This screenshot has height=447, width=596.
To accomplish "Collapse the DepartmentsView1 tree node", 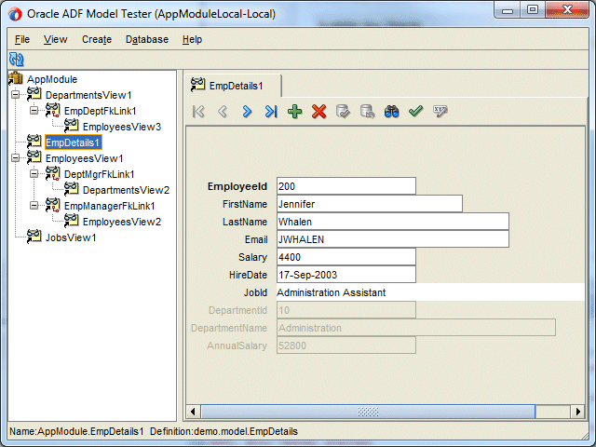I will tap(15, 94).
